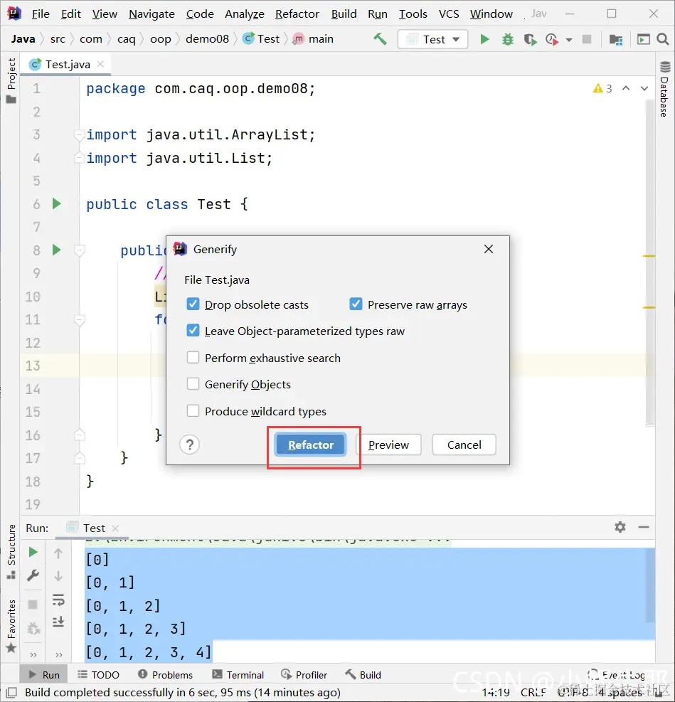Viewport: 675px width, 702px height.
Task: Open the VCS menu
Action: [x=449, y=14]
